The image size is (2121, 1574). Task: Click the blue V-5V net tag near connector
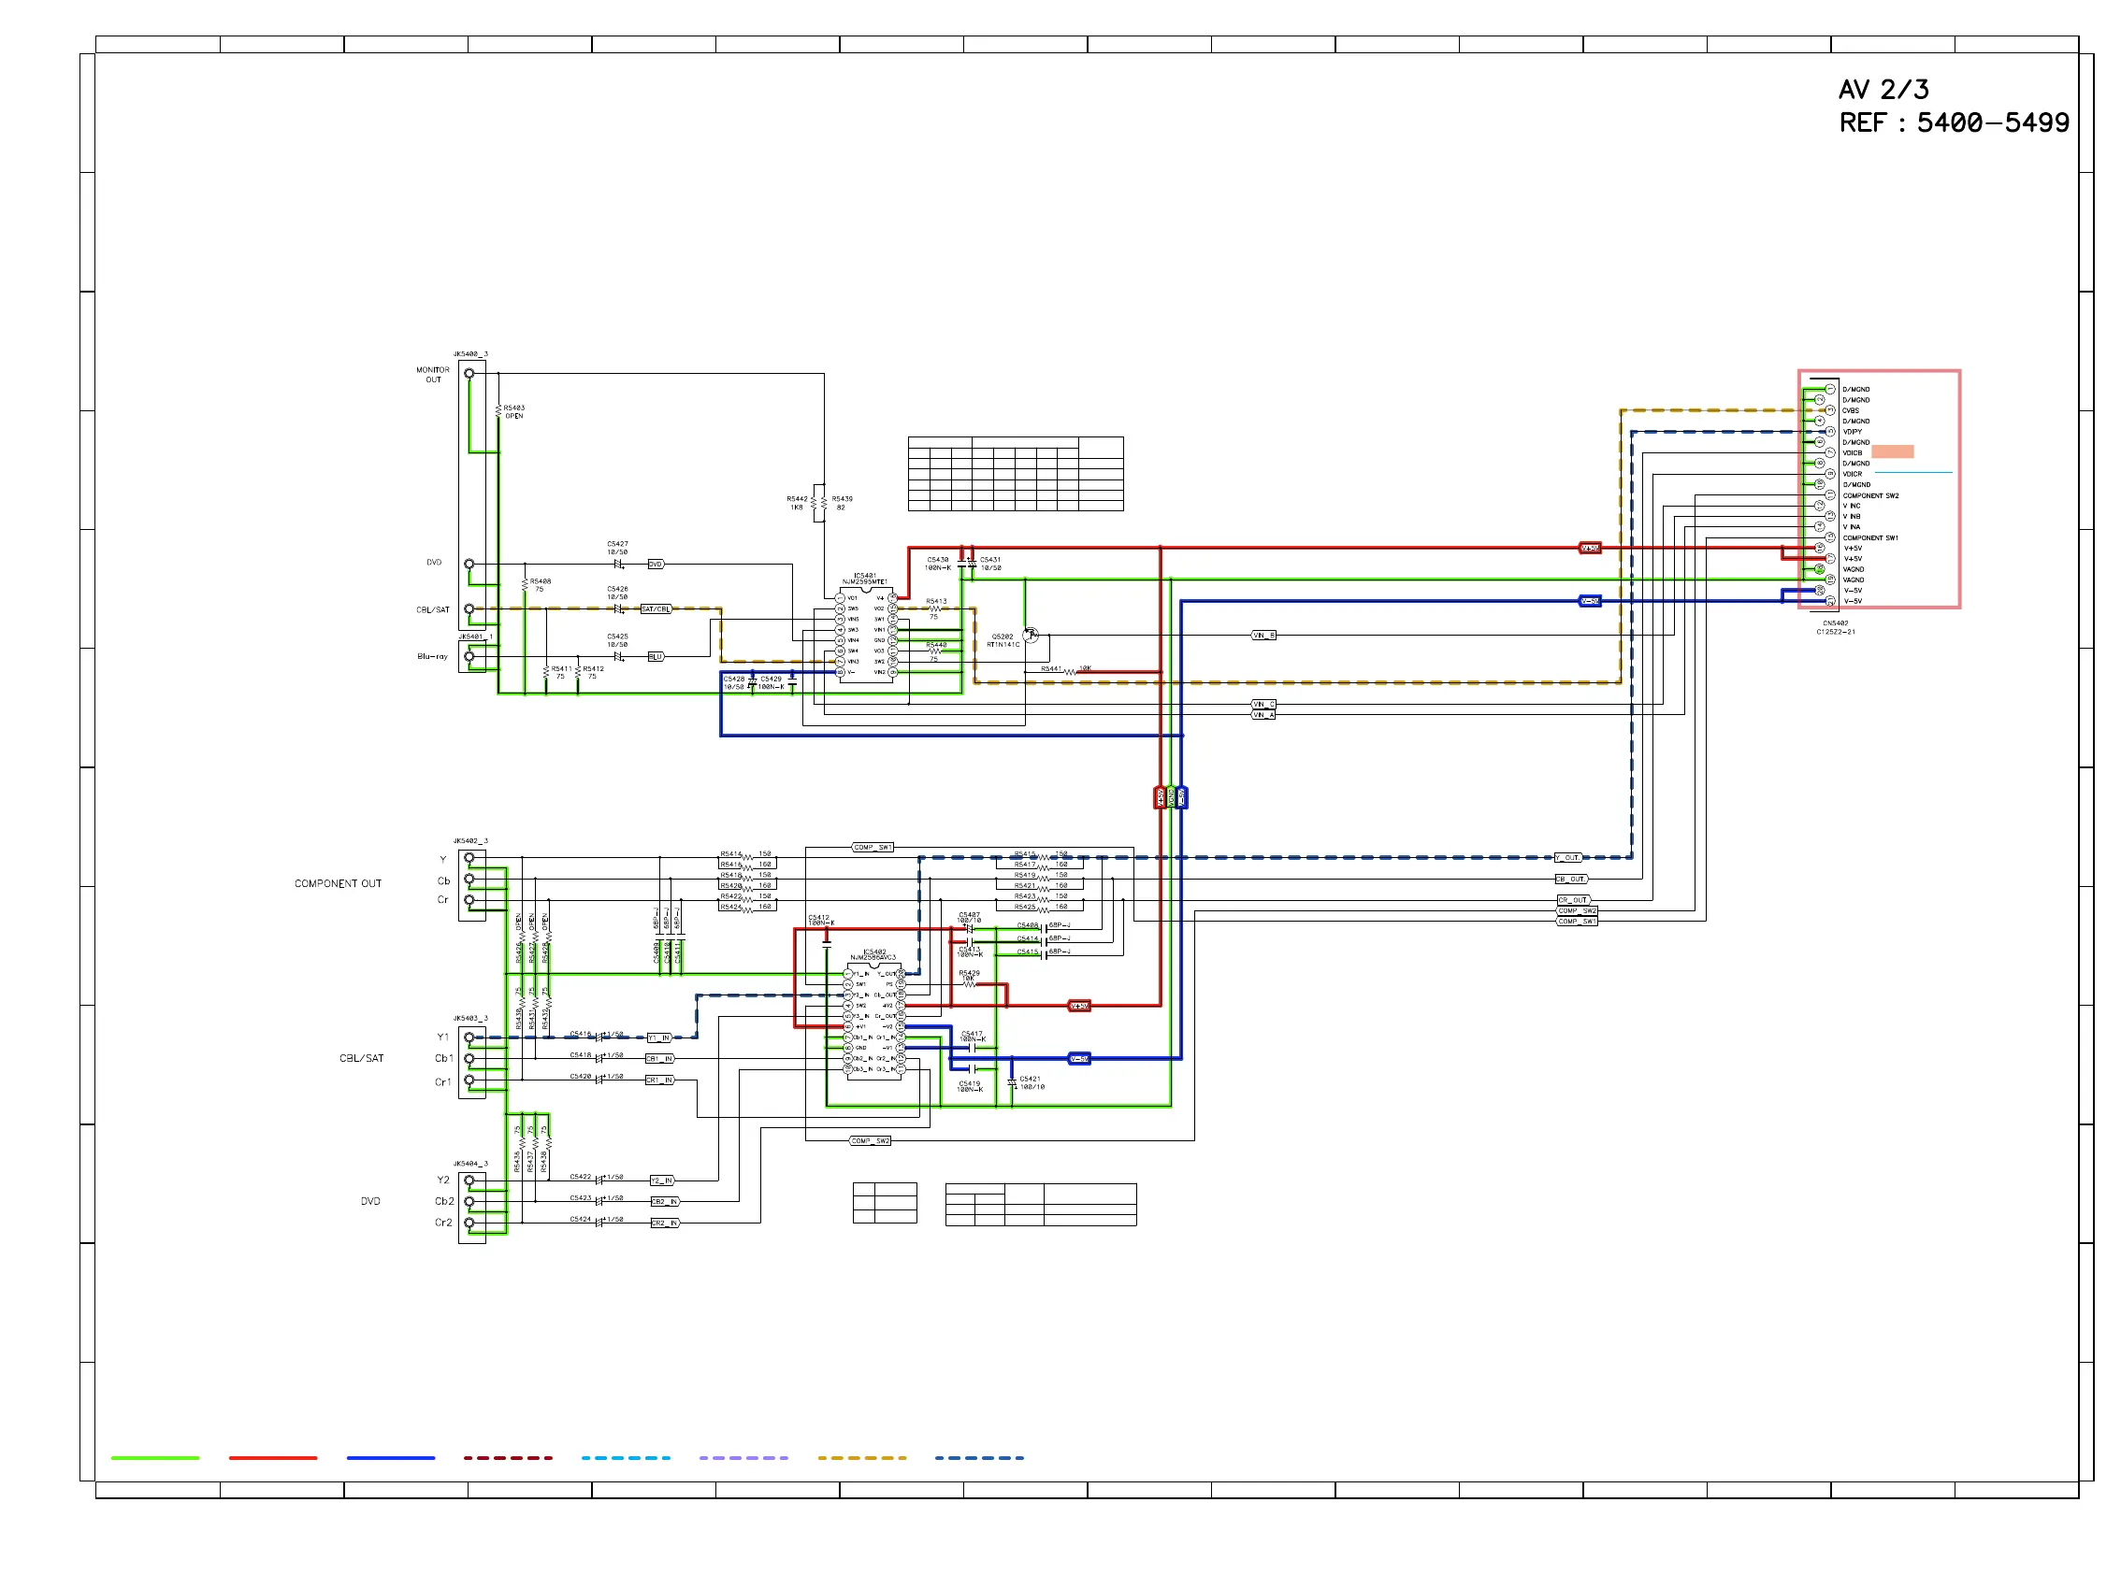point(1590,601)
